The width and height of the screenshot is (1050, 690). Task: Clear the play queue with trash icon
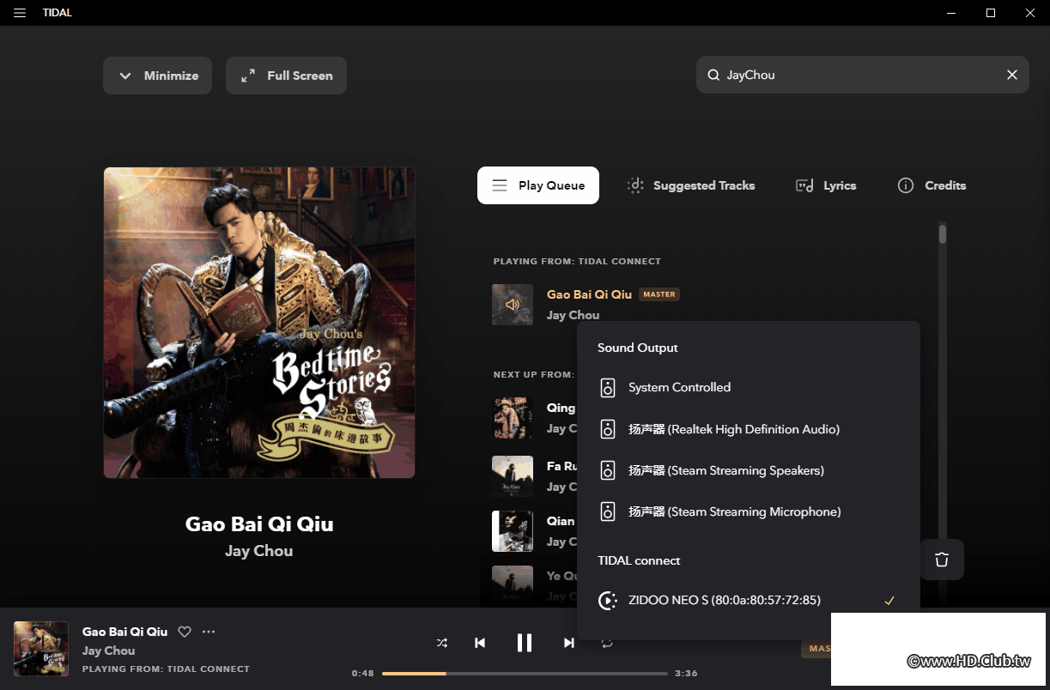point(942,560)
